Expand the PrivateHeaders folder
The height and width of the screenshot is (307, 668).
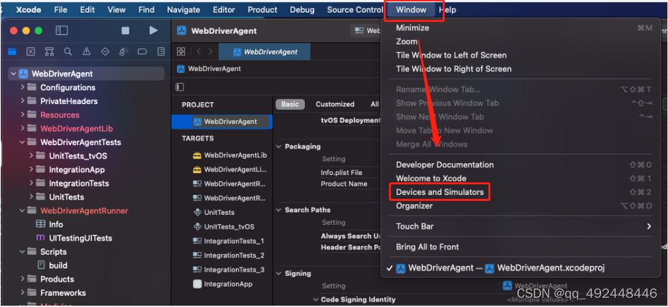[x=23, y=101]
